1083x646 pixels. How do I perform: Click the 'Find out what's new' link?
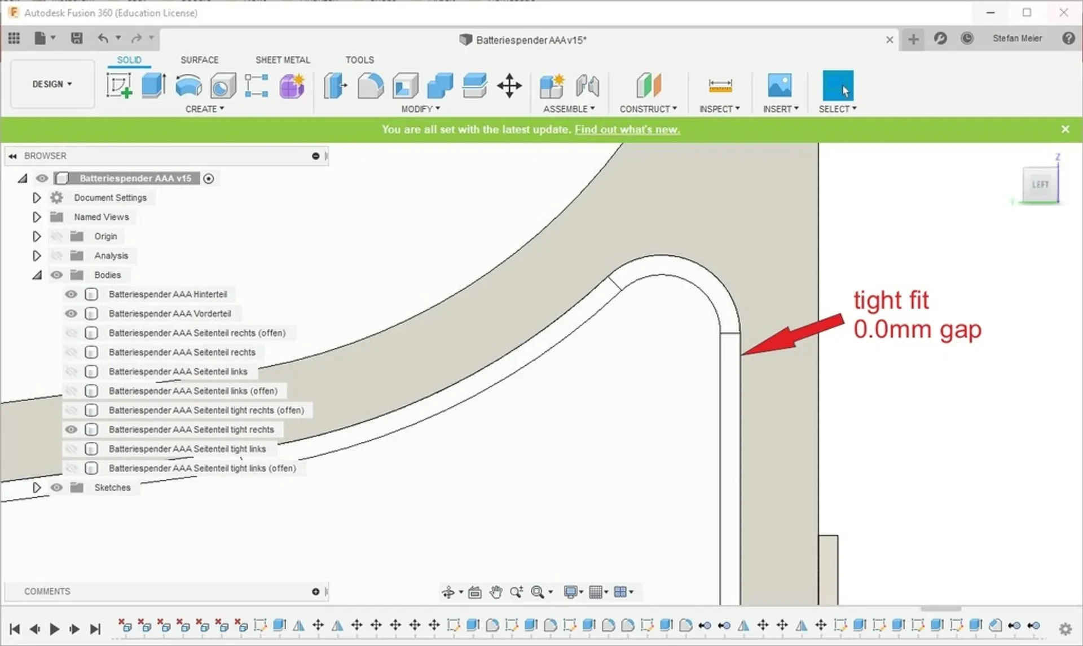click(x=627, y=130)
